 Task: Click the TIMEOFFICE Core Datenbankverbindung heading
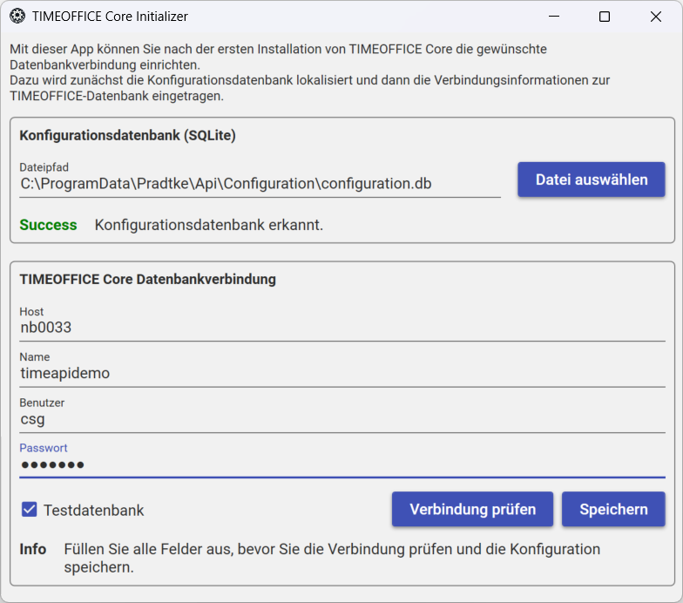pyautogui.click(x=148, y=279)
